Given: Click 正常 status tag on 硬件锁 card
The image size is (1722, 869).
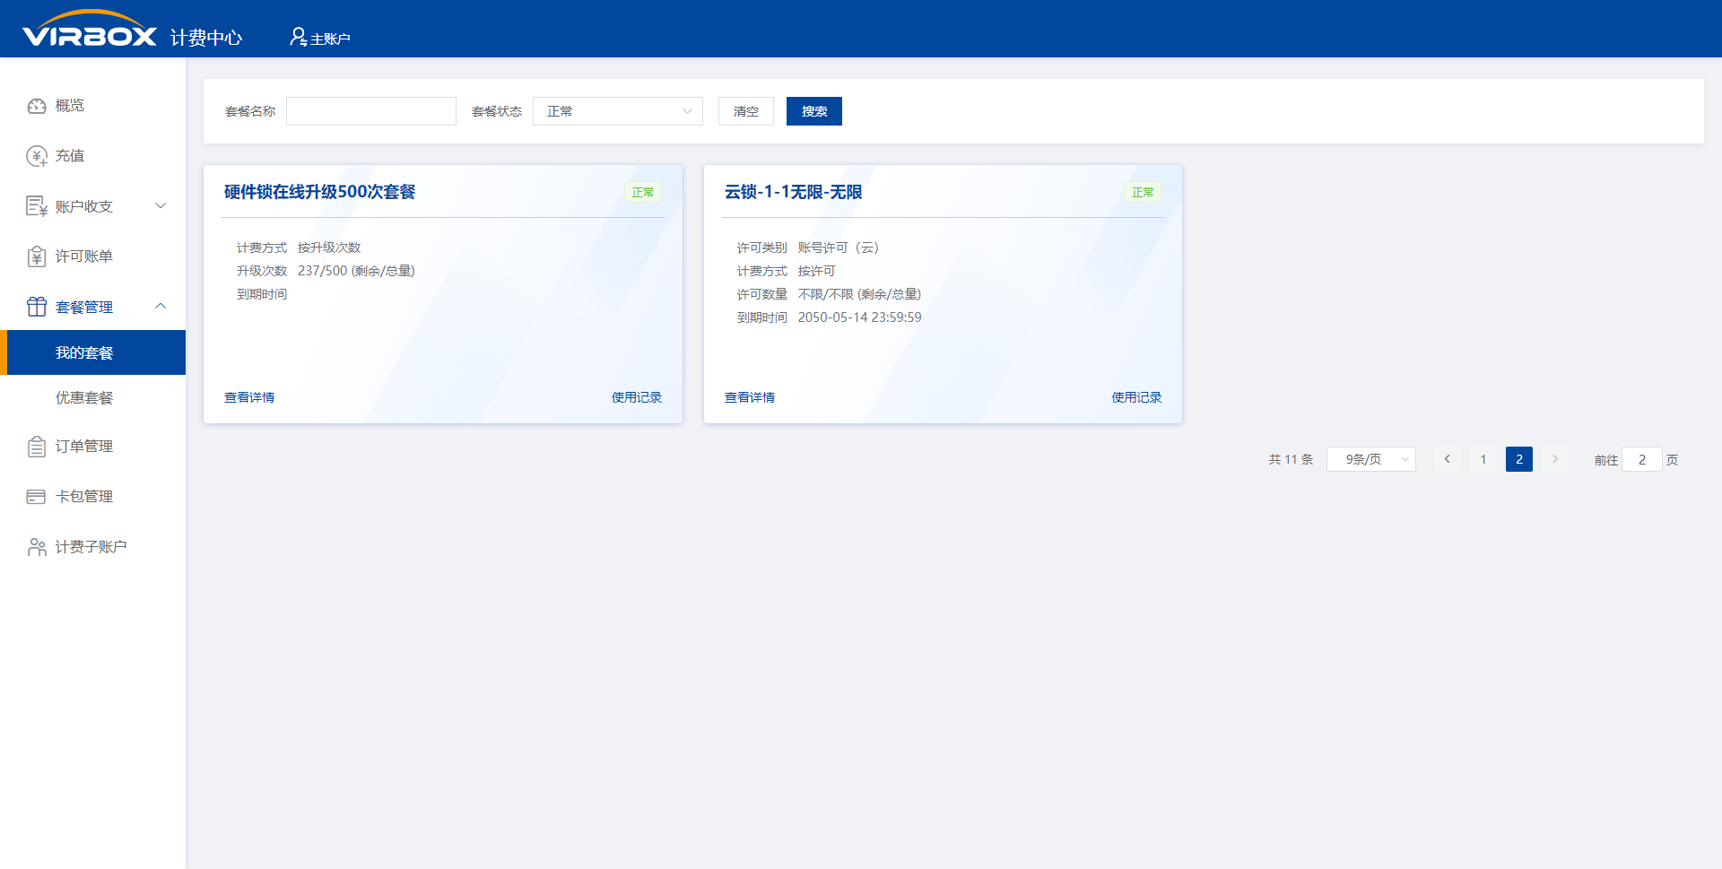Looking at the screenshot, I should (x=643, y=192).
